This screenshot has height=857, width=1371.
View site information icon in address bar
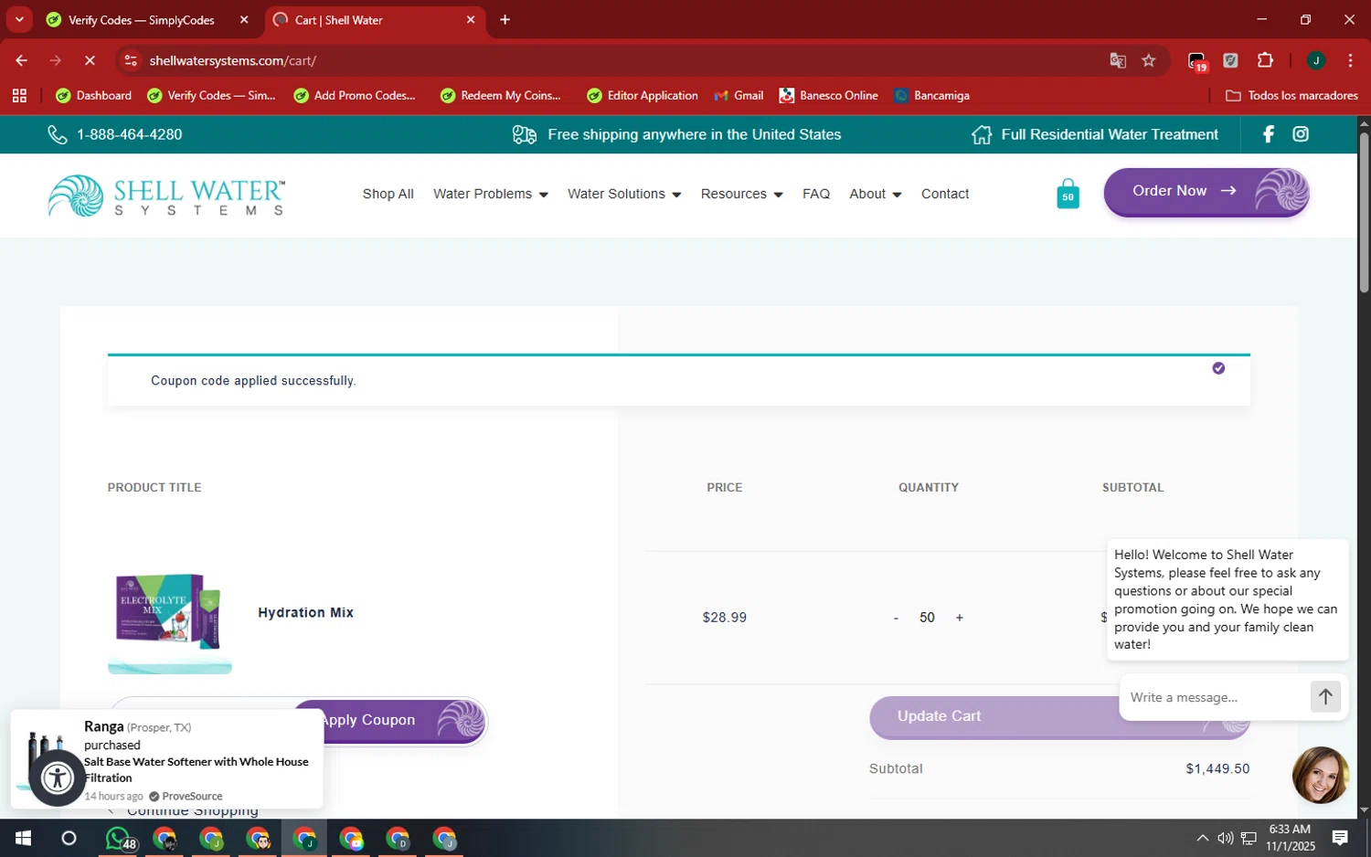[131, 60]
